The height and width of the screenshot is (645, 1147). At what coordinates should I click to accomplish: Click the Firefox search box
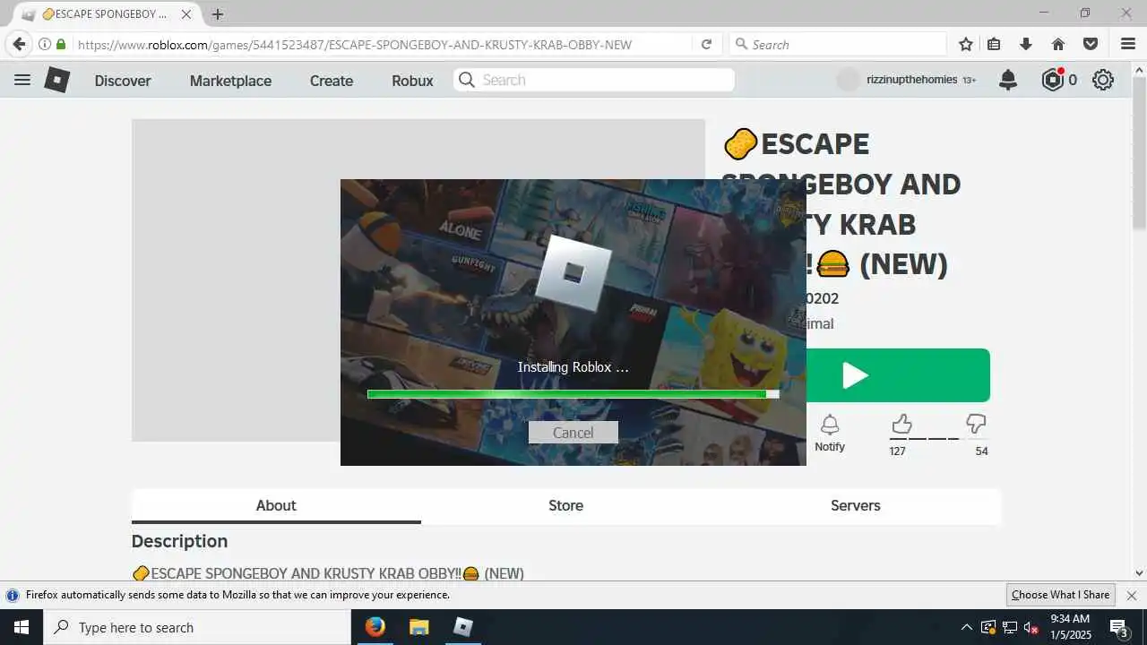(838, 44)
